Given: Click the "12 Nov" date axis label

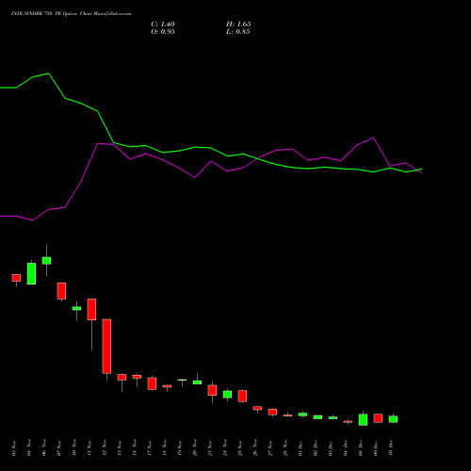Looking at the screenshot, I should point(105,447).
